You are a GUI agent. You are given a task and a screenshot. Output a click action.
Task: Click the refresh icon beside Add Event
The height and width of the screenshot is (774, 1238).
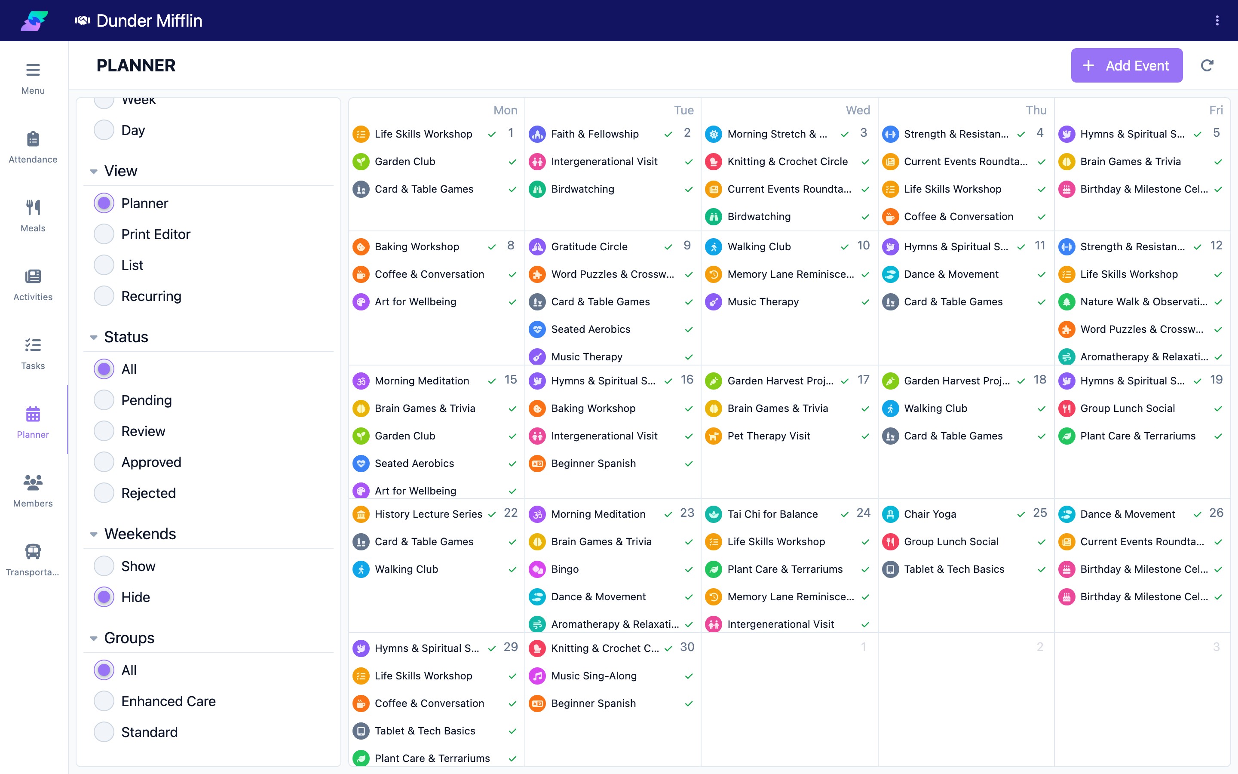pos(1207,65)
